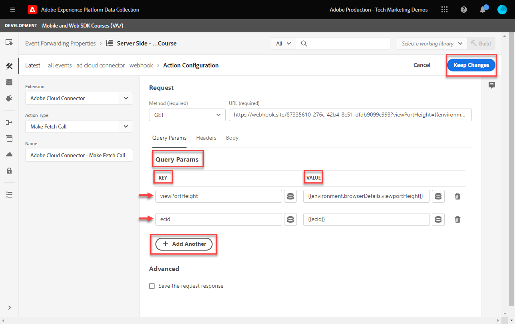This screenshot has height=324, width=515.
Task: Open data element picker for ecid key
Action: pos(290,219)
